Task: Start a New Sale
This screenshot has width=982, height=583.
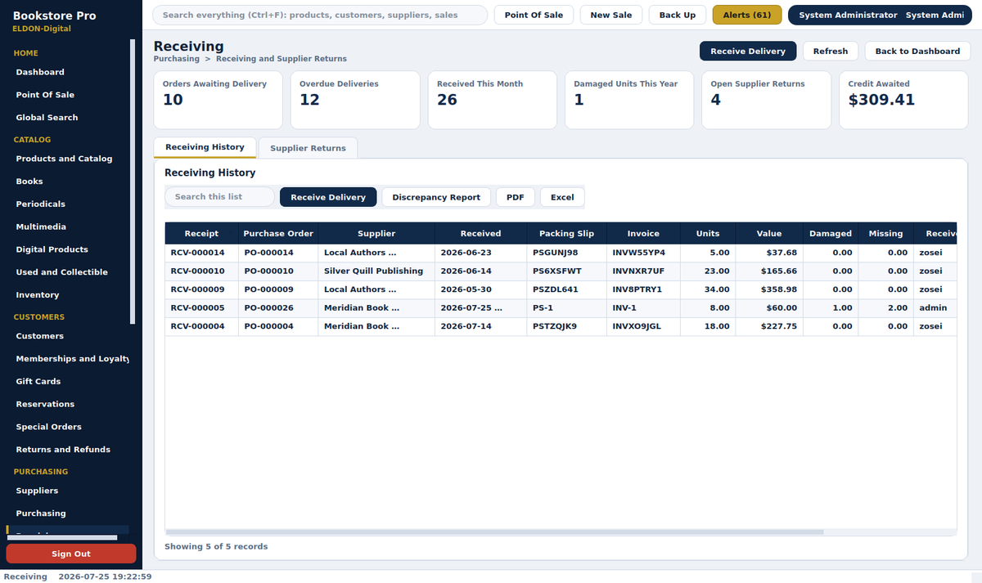Action: pyautogui.click(x=611, y=15)
